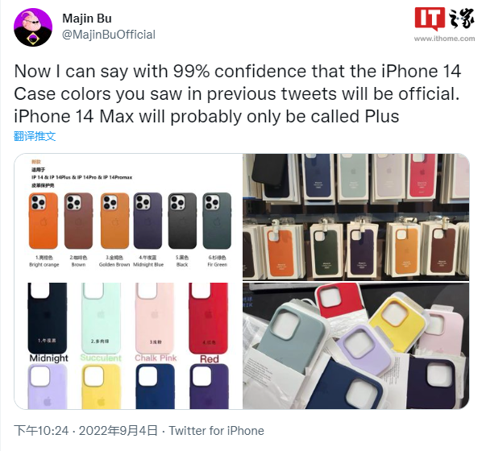
Task: Open the @MajinBuOfficial handle link
Action: 109,35
